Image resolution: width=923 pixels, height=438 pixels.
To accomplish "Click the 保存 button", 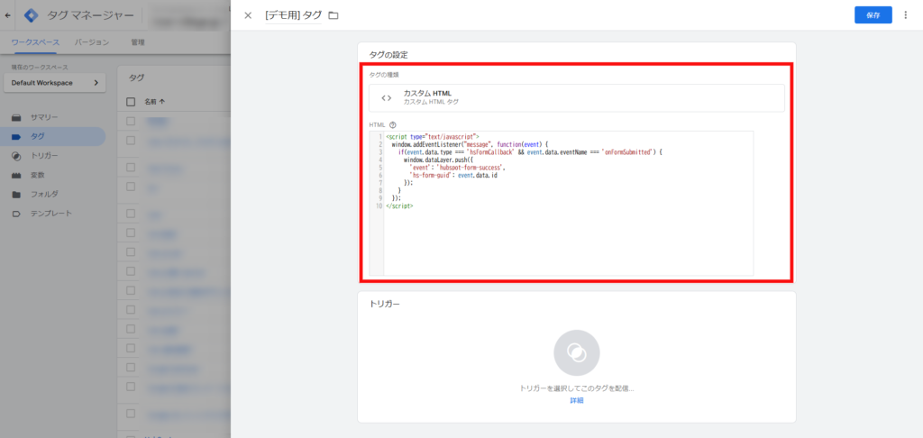I will coord(873,15).
